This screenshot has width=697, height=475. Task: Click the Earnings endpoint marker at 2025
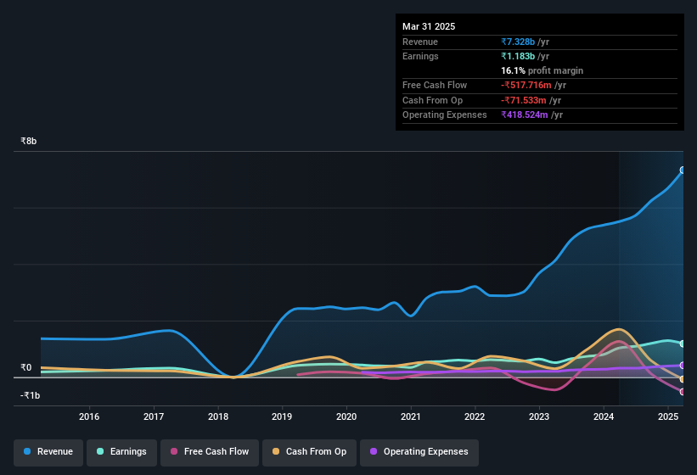point(683,344)
